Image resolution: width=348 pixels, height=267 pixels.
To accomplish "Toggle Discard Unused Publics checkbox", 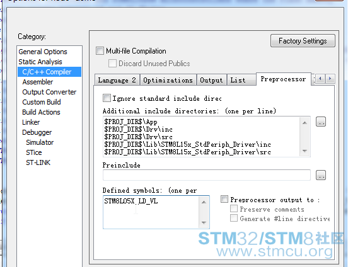I will (112, 63).
